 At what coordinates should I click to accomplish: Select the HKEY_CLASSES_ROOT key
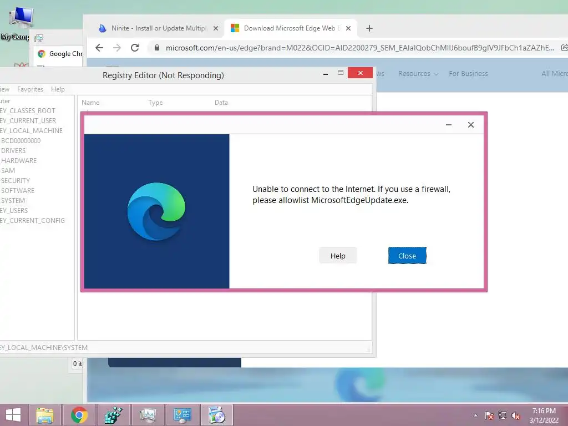(x=28, y=111)
